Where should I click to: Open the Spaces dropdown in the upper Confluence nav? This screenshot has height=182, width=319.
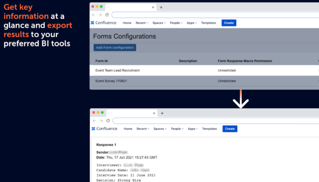coord(159,23)
